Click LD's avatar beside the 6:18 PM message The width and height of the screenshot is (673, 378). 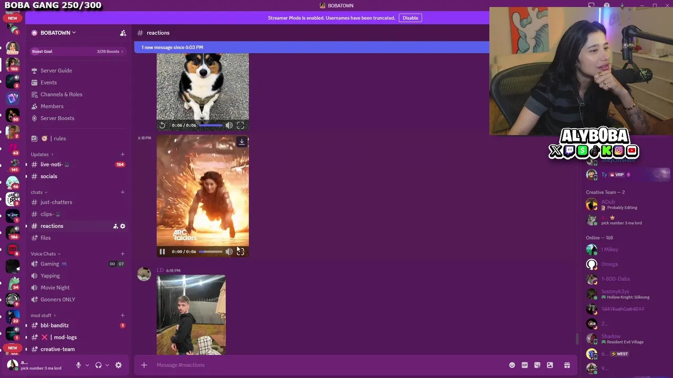(144, 275)
